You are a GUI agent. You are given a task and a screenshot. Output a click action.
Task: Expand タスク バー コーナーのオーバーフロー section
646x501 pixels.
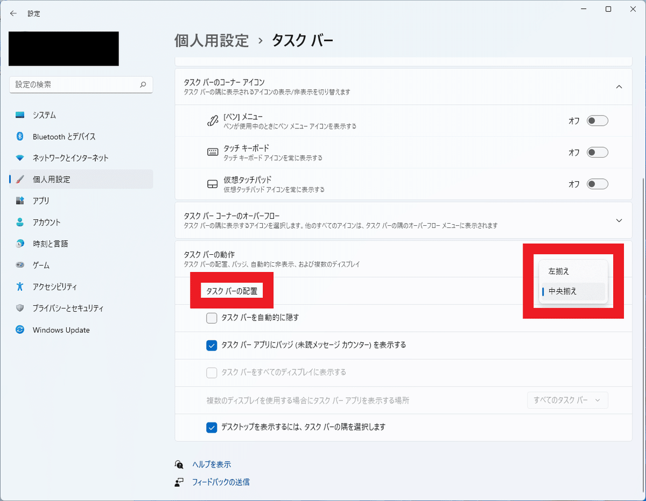pos(404,220)
